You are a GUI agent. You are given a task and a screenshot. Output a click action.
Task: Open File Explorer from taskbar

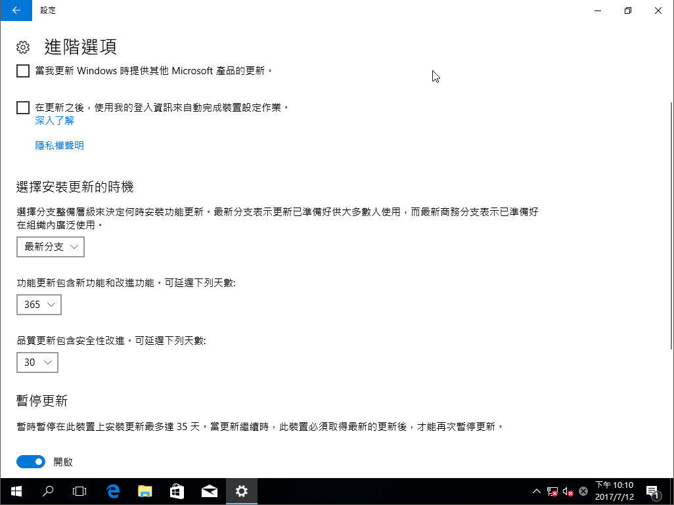click(x=145, y=491)
